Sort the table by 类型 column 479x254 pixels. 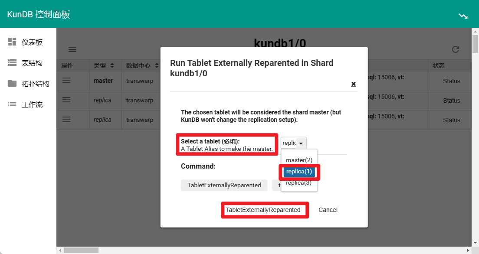click(104, 65)
